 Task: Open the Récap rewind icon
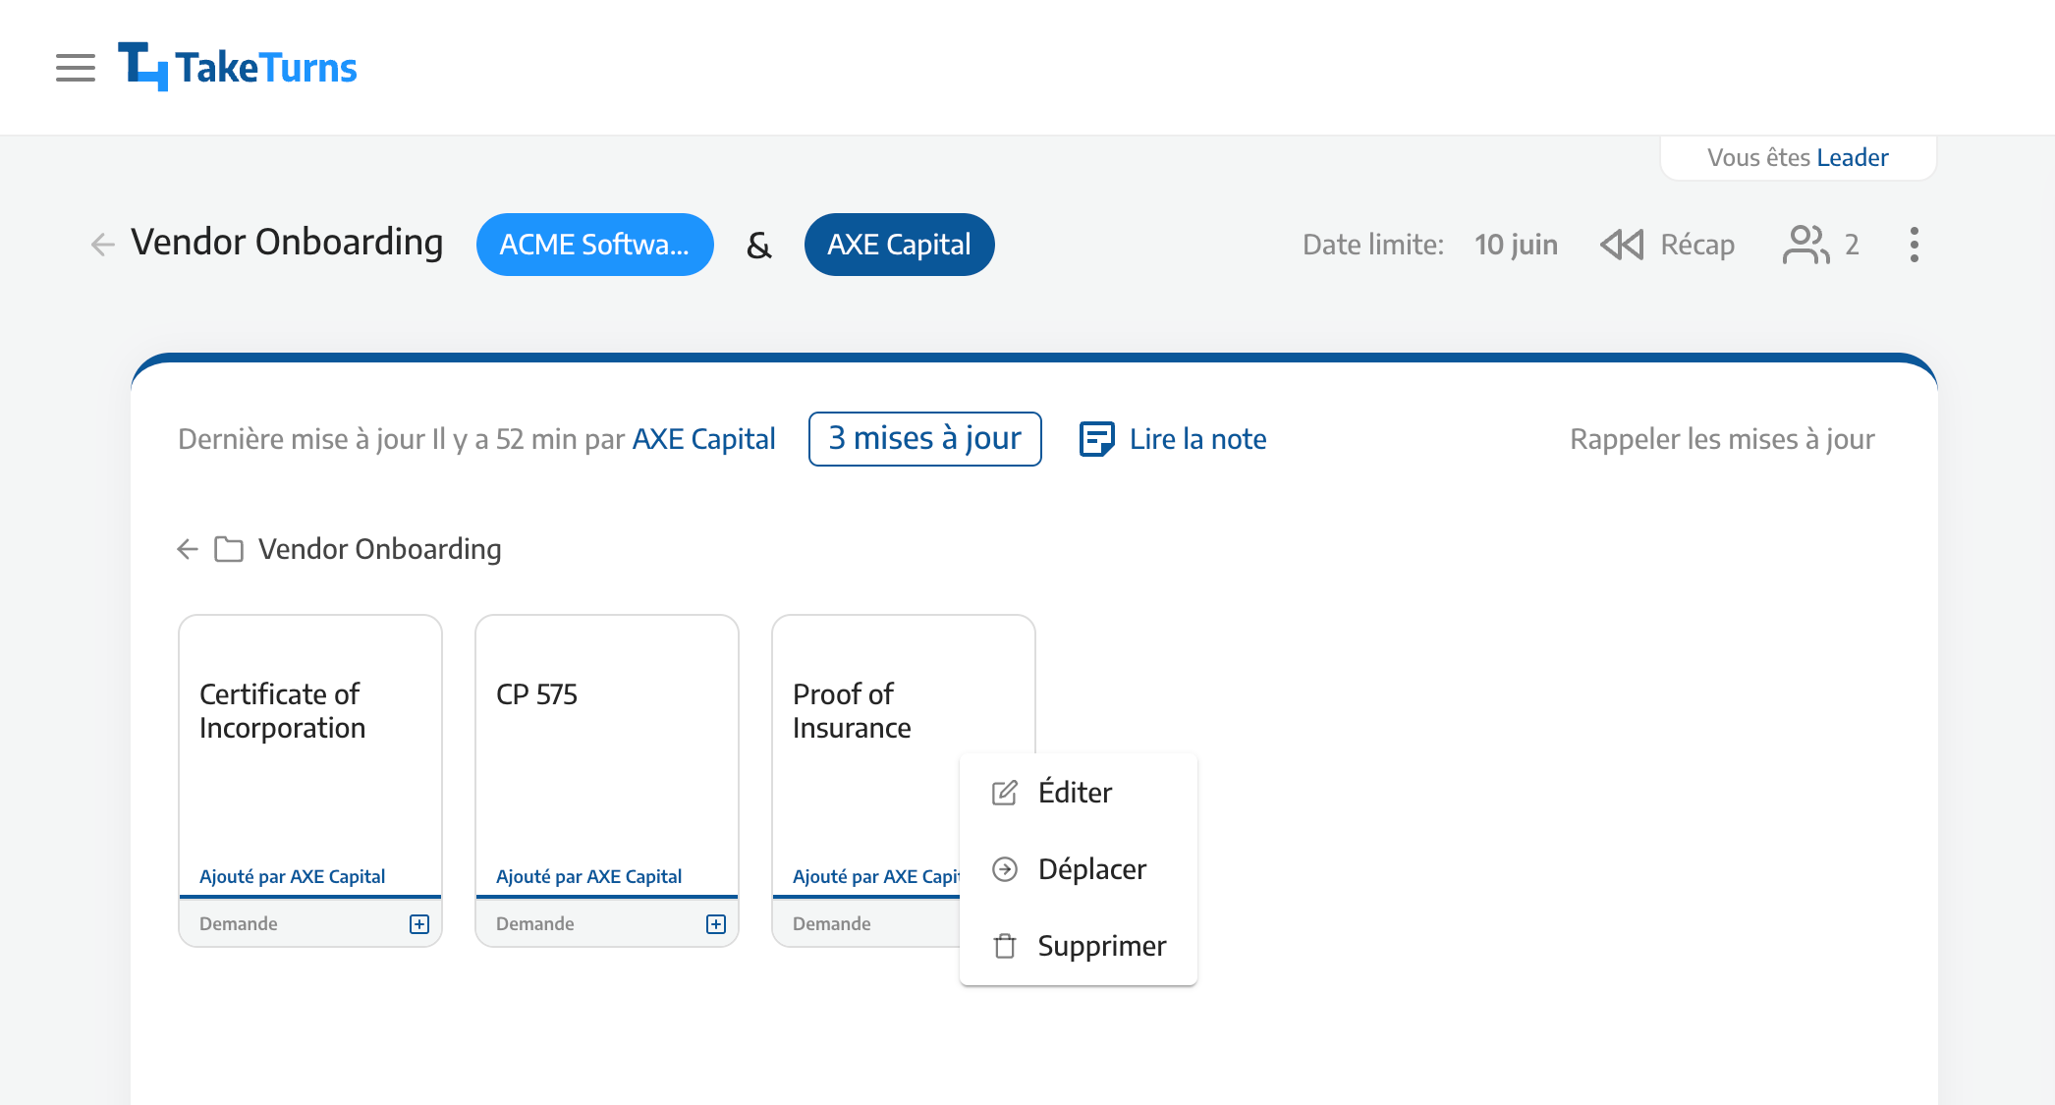[1622, 245]
